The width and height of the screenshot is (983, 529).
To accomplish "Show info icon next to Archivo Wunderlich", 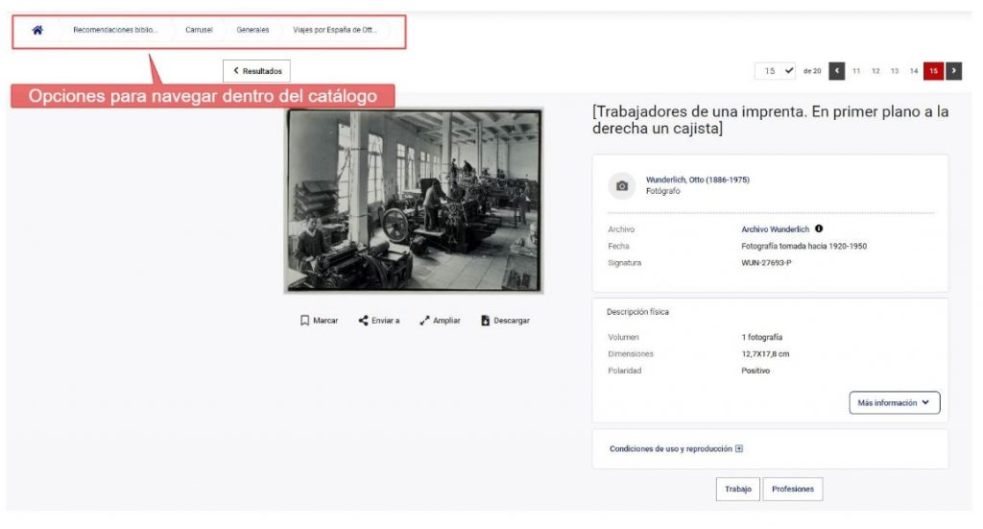I will point(819,228).
